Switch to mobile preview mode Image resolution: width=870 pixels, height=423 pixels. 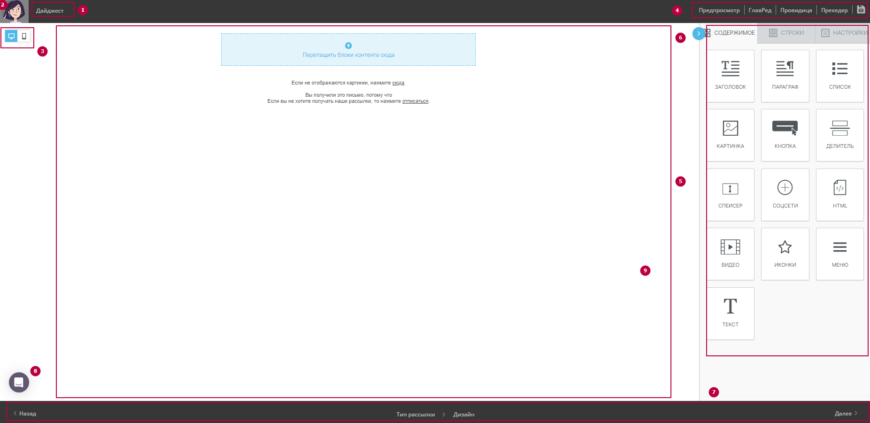24,36
